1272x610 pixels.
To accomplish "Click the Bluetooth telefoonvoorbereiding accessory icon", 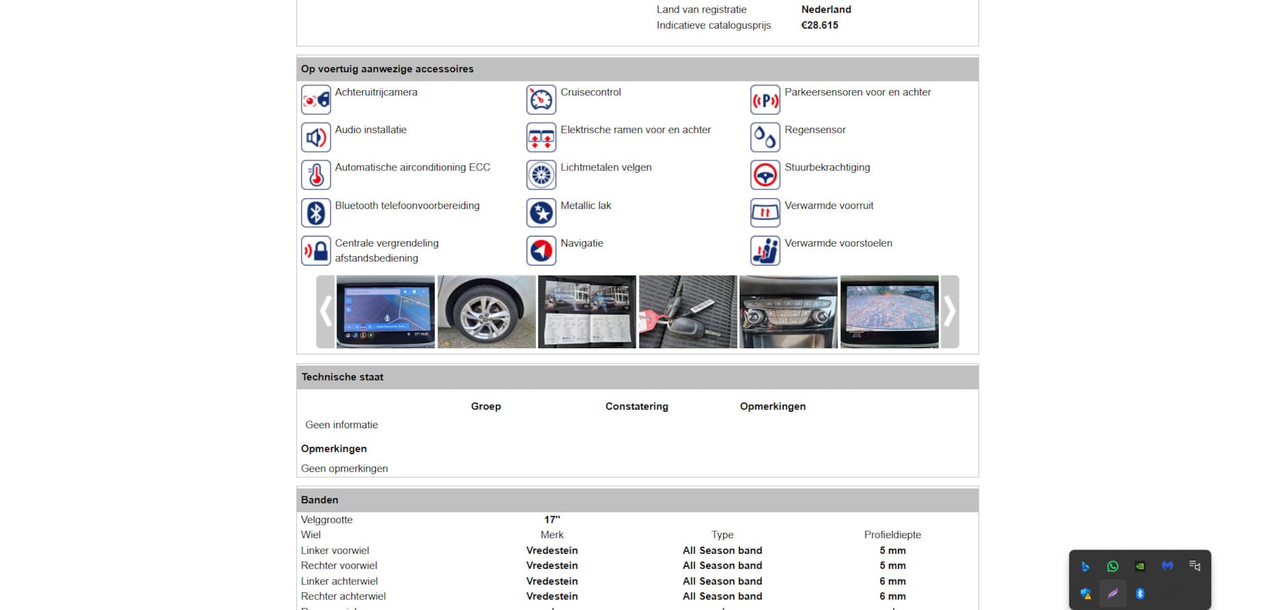I will click(316, 213).
